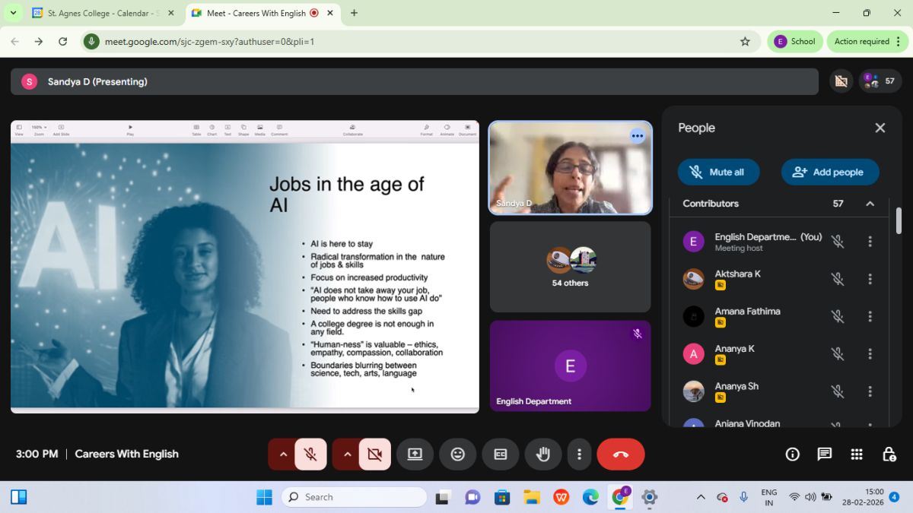Open the Activities grid icon
The height and width of the screenshot is (513, 913).
coord(857,454)
